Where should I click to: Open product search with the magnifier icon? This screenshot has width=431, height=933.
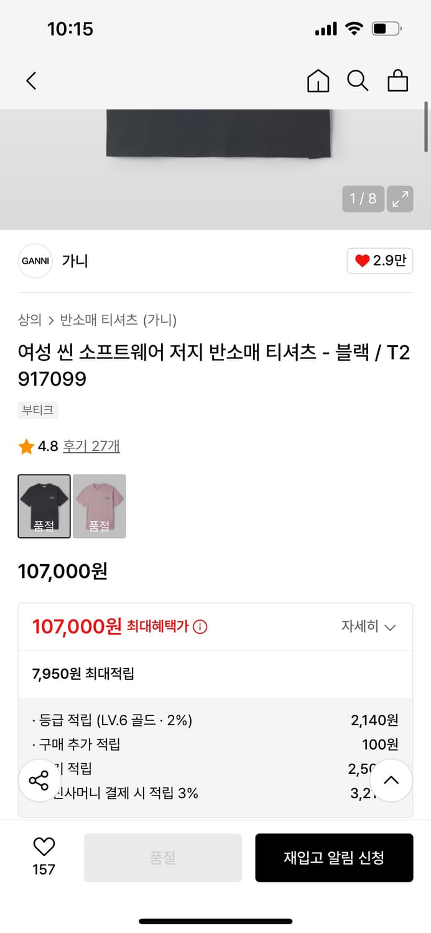coord(358,81)
